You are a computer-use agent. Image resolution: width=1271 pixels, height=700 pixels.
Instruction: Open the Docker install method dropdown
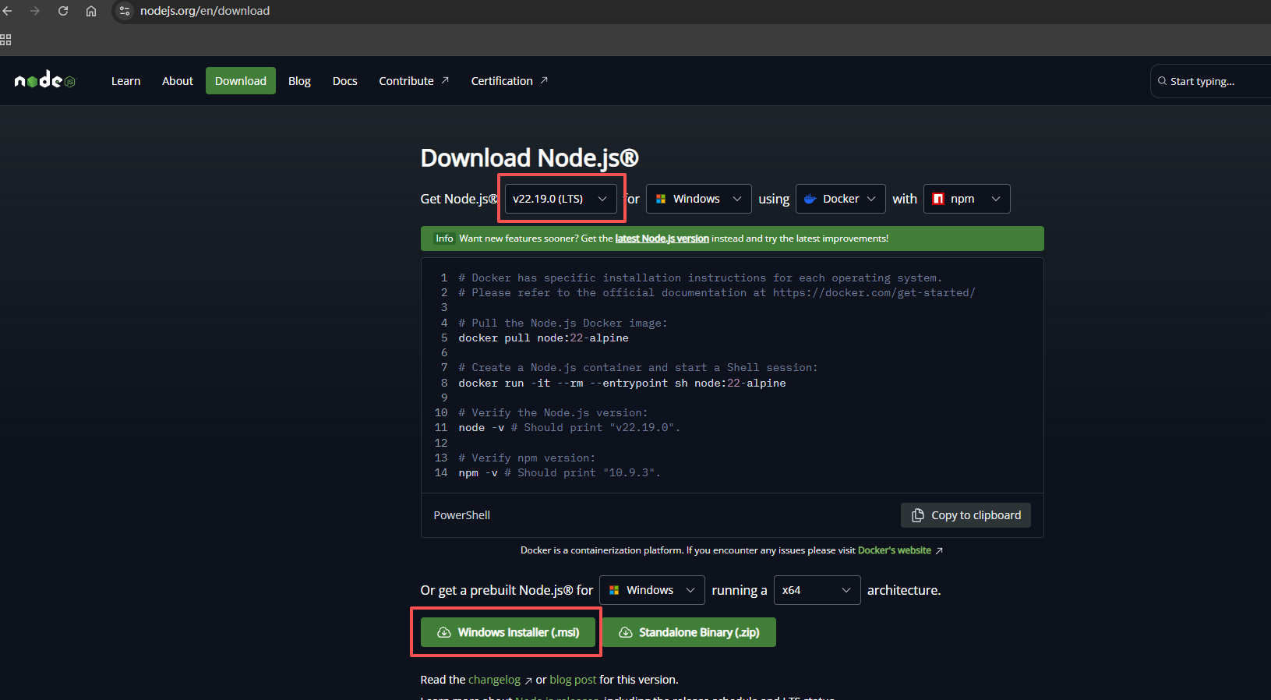[841, 199]
